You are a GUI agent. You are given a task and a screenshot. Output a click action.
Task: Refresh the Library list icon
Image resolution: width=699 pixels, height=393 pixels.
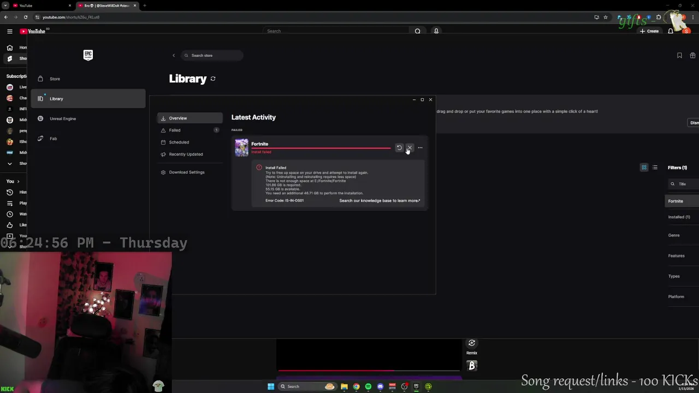213,79
